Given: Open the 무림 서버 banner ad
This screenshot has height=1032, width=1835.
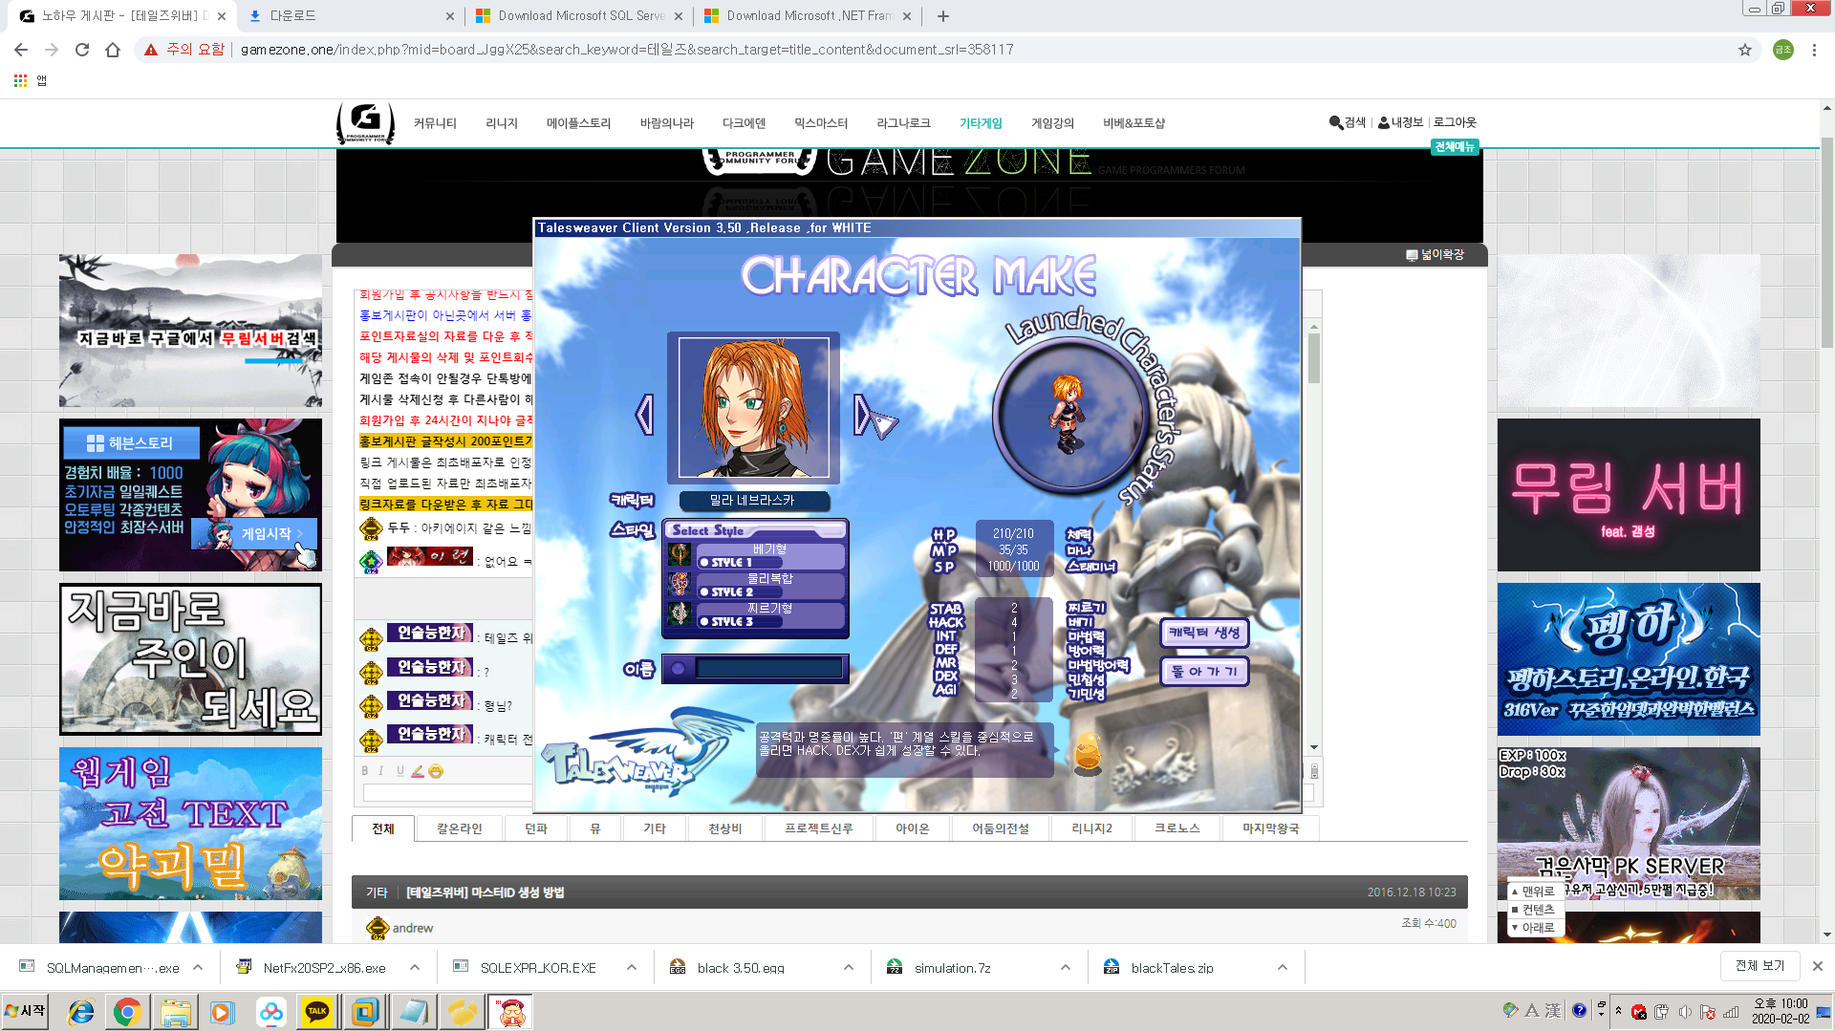Looking at the screenshot, I should click(x=1629, y=495).
